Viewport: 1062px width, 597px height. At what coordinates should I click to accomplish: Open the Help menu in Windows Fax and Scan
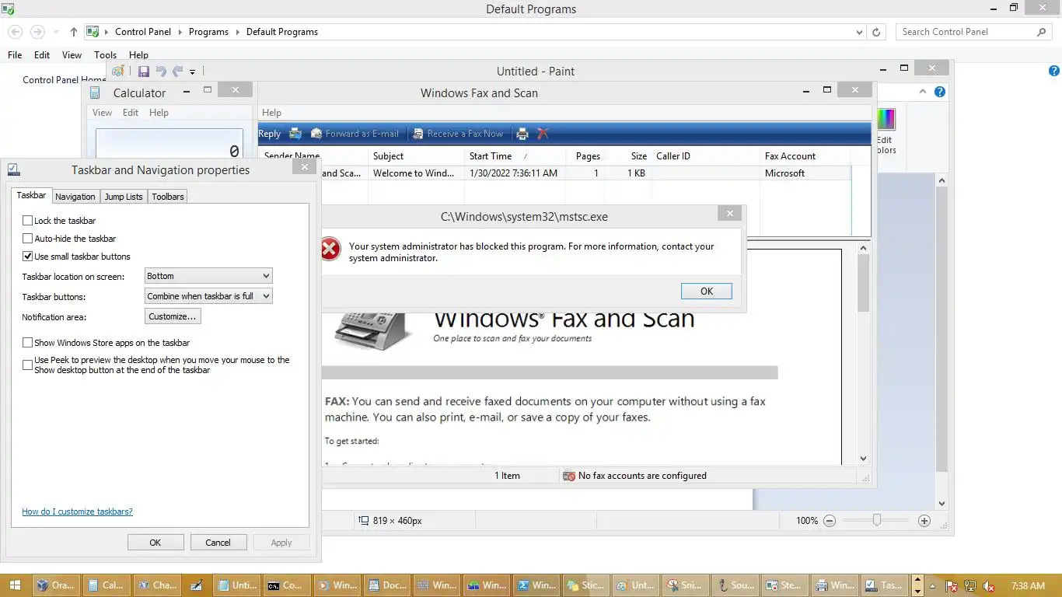point(271,113)
